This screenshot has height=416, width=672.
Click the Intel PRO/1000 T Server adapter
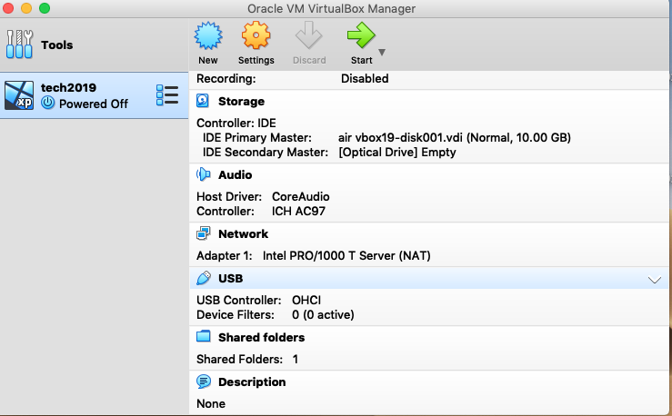tap(346, 256)
